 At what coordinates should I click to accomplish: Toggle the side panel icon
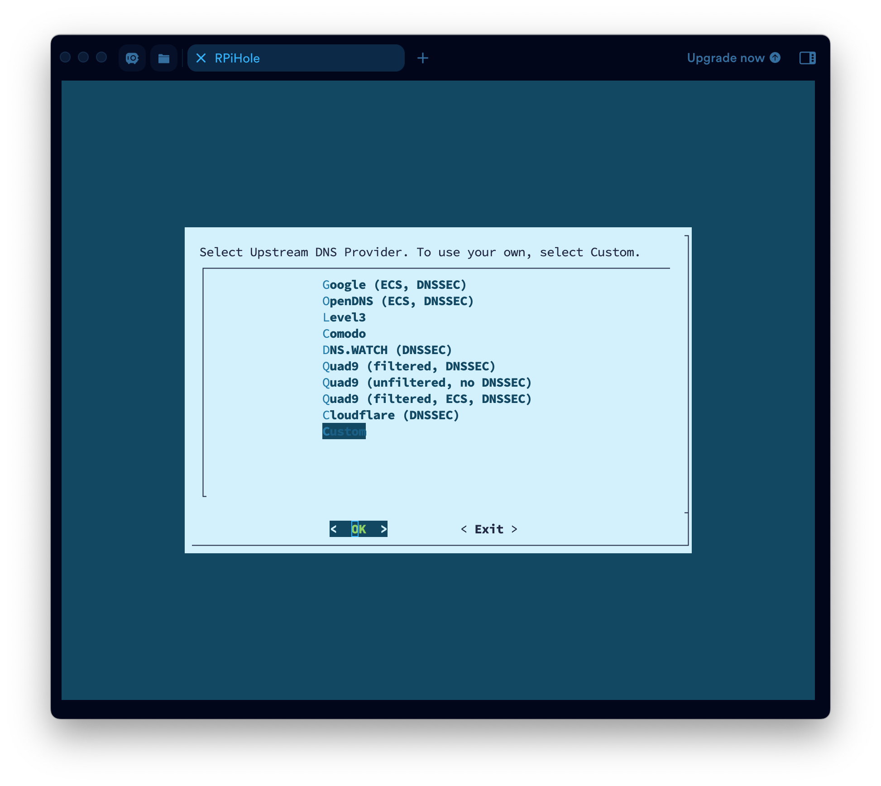[x=807, y=58]
